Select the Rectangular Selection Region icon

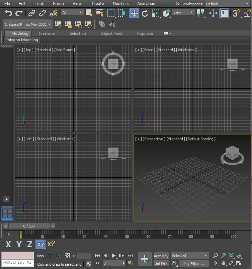(111, 13)
